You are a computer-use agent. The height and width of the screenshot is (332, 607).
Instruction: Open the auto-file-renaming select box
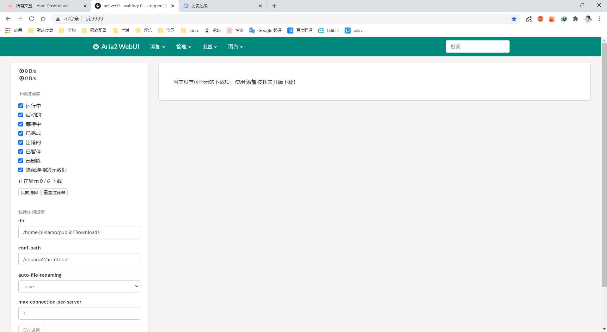tap(79, 286)
